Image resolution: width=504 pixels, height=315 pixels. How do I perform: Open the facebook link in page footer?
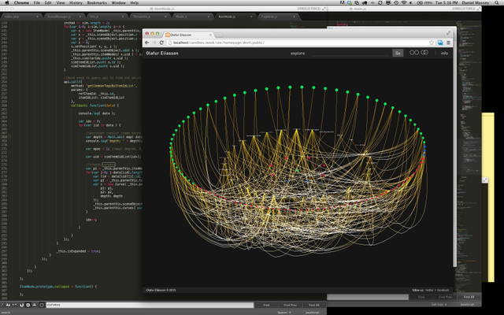click(x=443, y=290)
